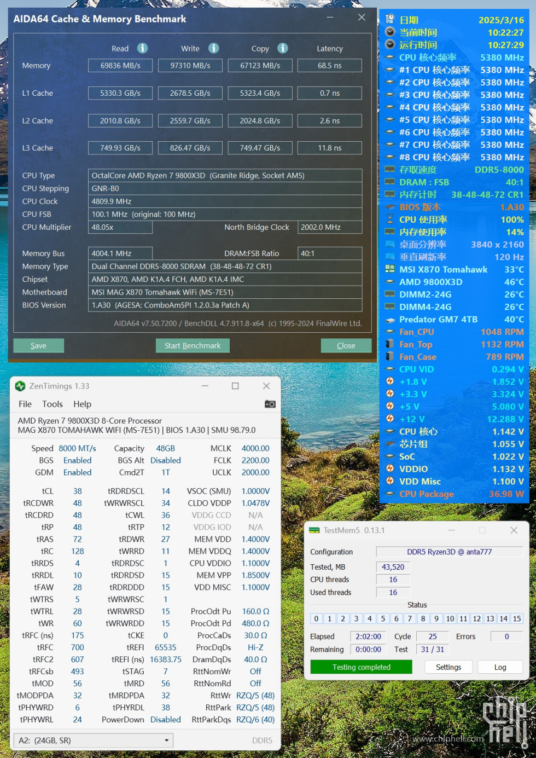Click the drive icon beside Predator GM7 4TB

tap(390, 319)
